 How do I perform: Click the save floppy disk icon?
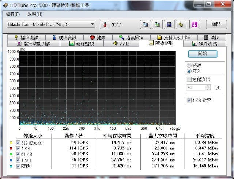tap(169, 24)
